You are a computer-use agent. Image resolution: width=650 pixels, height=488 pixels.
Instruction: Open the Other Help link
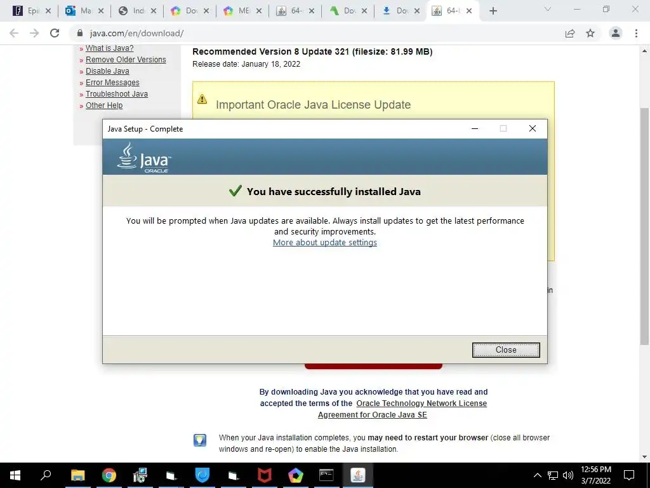pos(104,105)
